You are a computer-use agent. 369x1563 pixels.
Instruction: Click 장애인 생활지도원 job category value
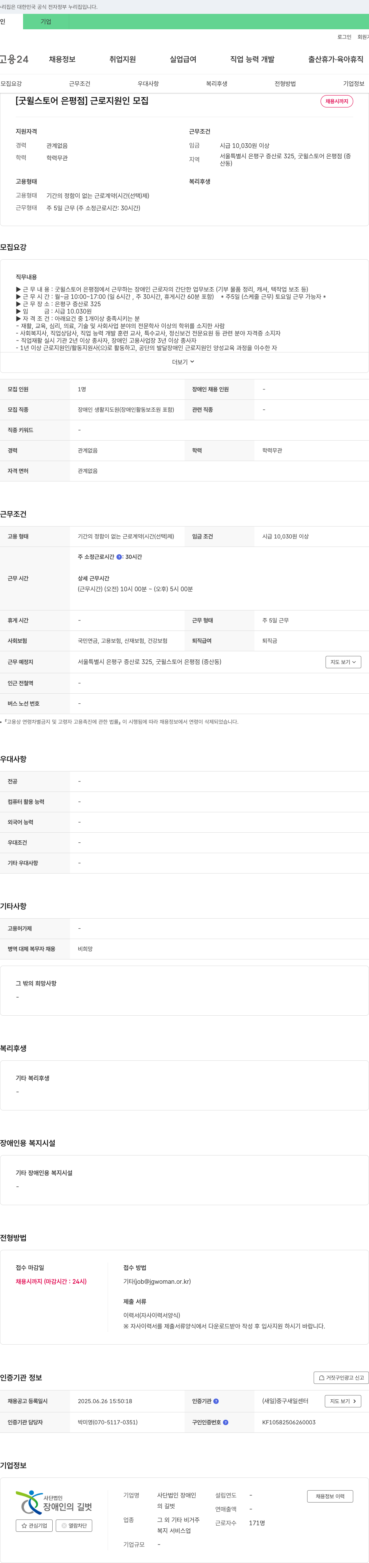pyautogui.click(x=126, y=409)
